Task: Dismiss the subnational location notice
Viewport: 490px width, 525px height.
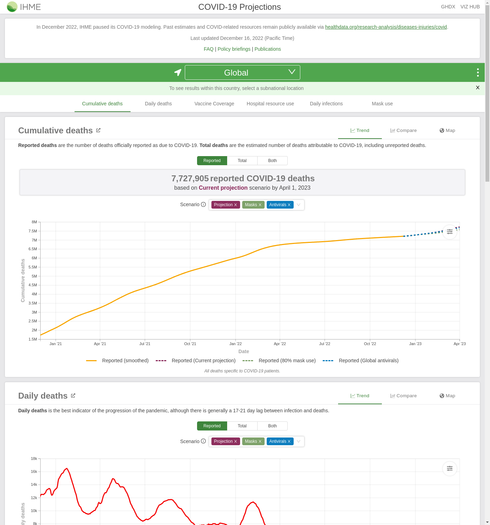Action: tap(477, 88)
